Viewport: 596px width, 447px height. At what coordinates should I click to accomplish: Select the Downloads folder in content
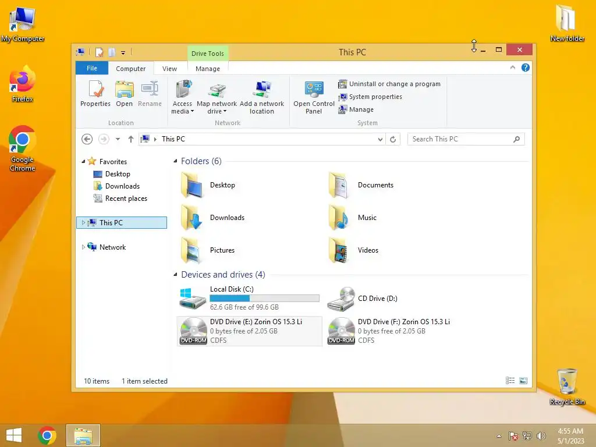(212, 218)
